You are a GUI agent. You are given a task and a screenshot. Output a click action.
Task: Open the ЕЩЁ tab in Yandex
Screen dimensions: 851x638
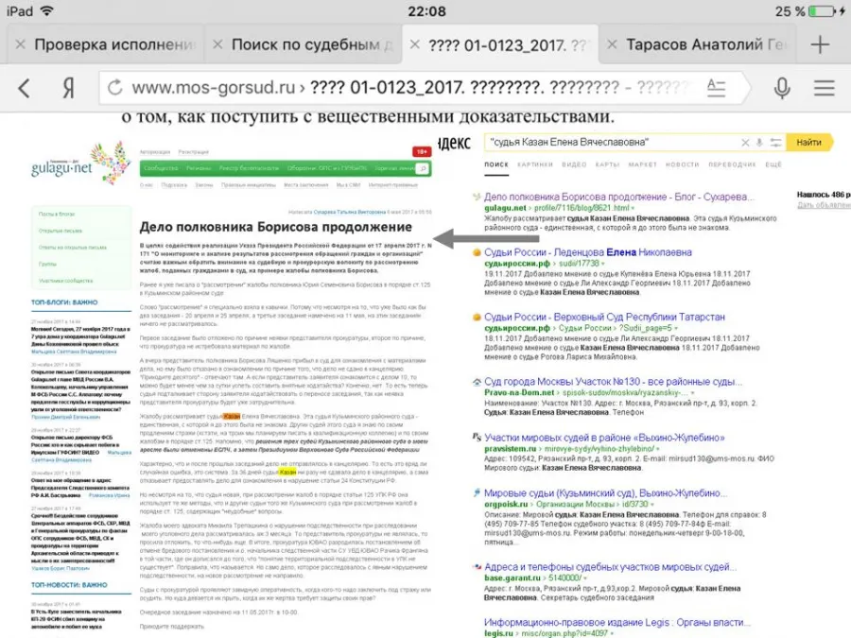(773, 164)
